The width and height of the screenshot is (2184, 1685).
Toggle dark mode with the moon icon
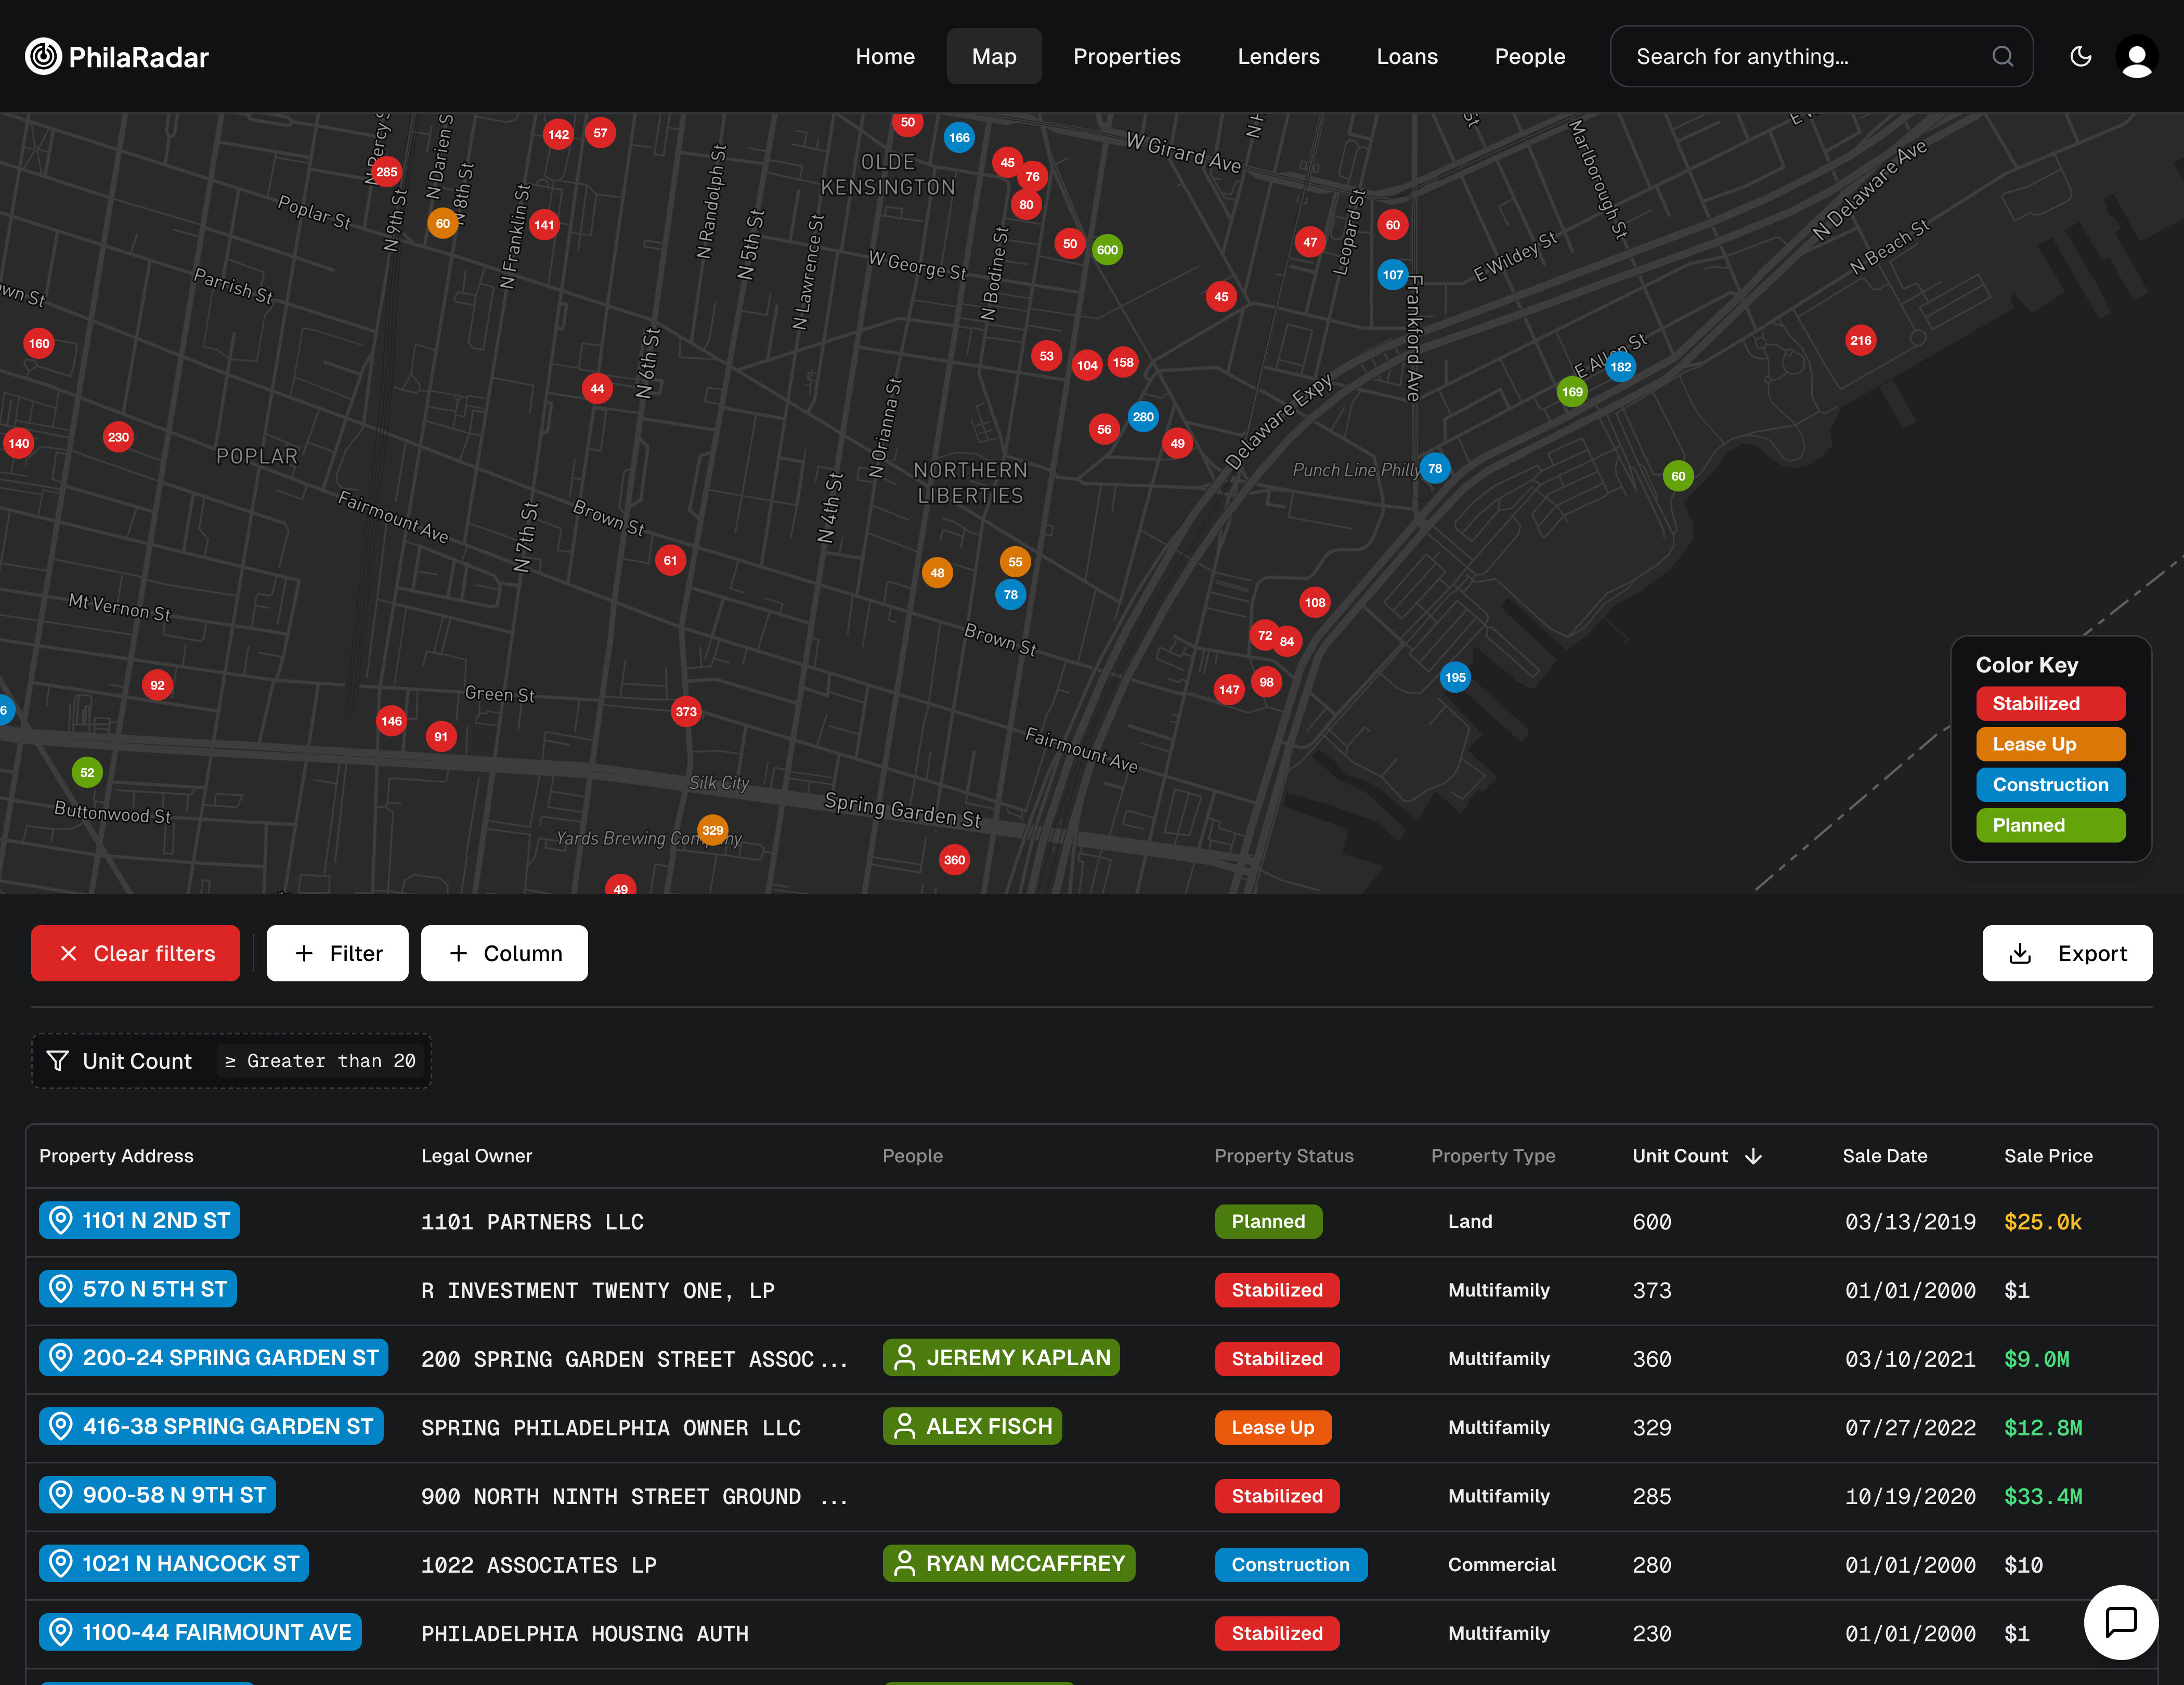(2080, 57)
